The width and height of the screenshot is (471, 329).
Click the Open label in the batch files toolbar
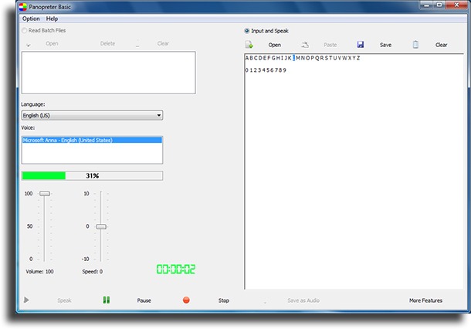[52, 43]
